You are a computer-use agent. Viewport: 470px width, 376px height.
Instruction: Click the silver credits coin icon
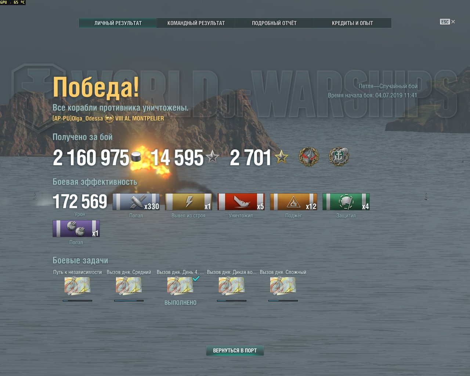(x=136, y=157)
